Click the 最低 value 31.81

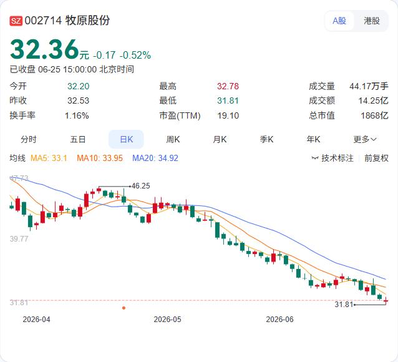point(228,100)
